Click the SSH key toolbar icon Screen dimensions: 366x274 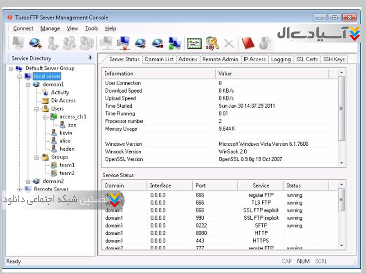(x=211, y=43)
